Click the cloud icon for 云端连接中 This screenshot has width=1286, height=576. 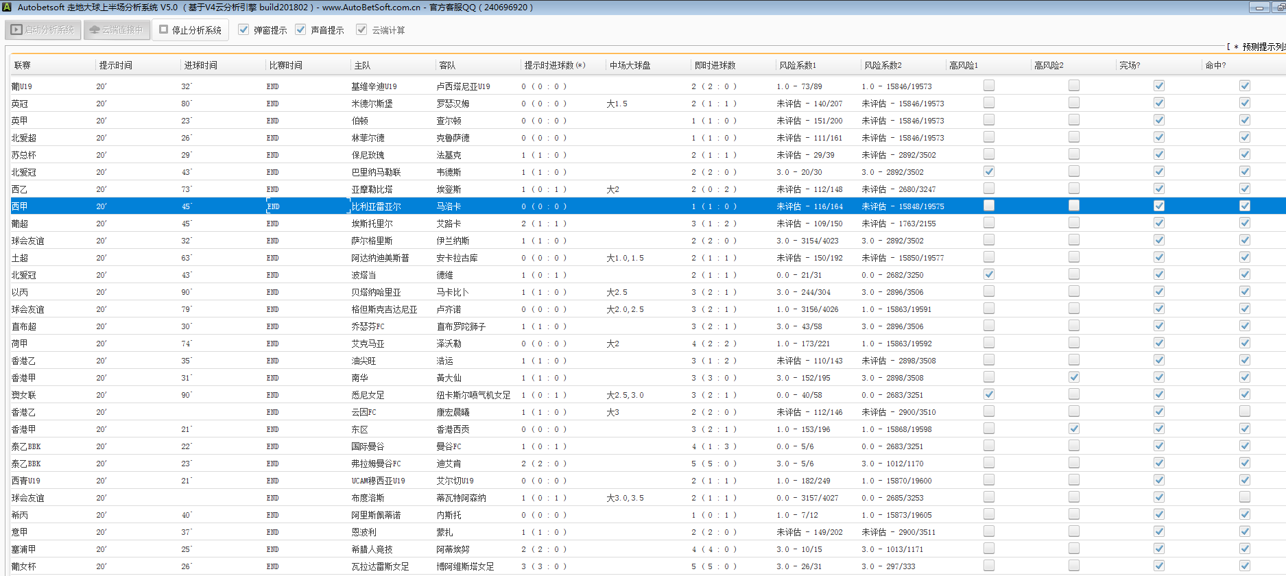pos(95,30)
